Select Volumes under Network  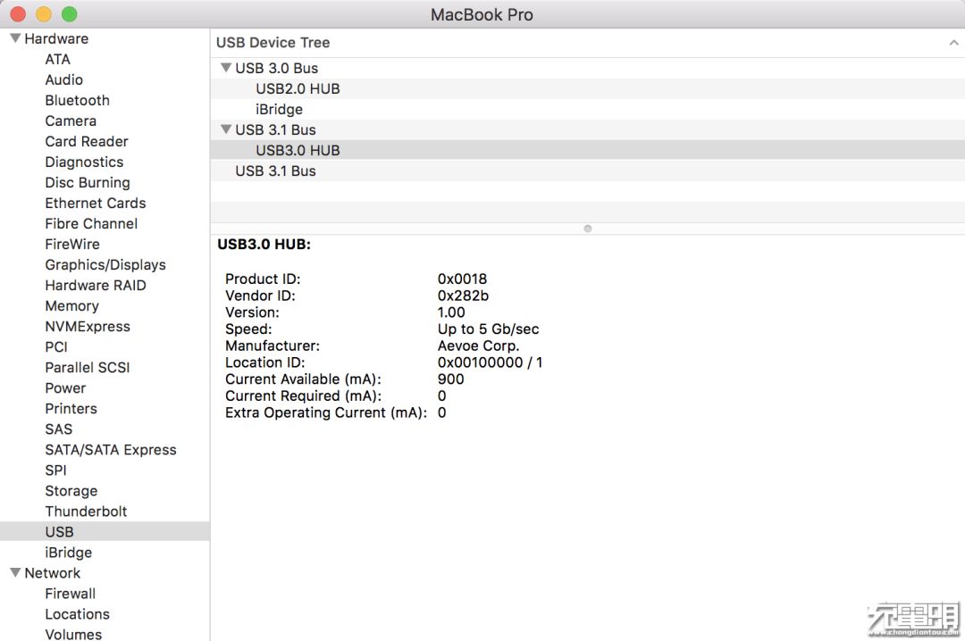pyautogui.click(x=73, y=634)
